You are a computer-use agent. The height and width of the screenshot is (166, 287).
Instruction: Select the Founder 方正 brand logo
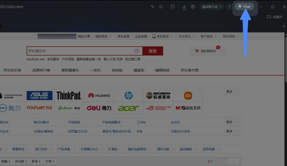40,108
